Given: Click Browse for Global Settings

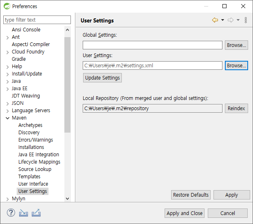Looking at the screenshot, I should coord(236,45).
